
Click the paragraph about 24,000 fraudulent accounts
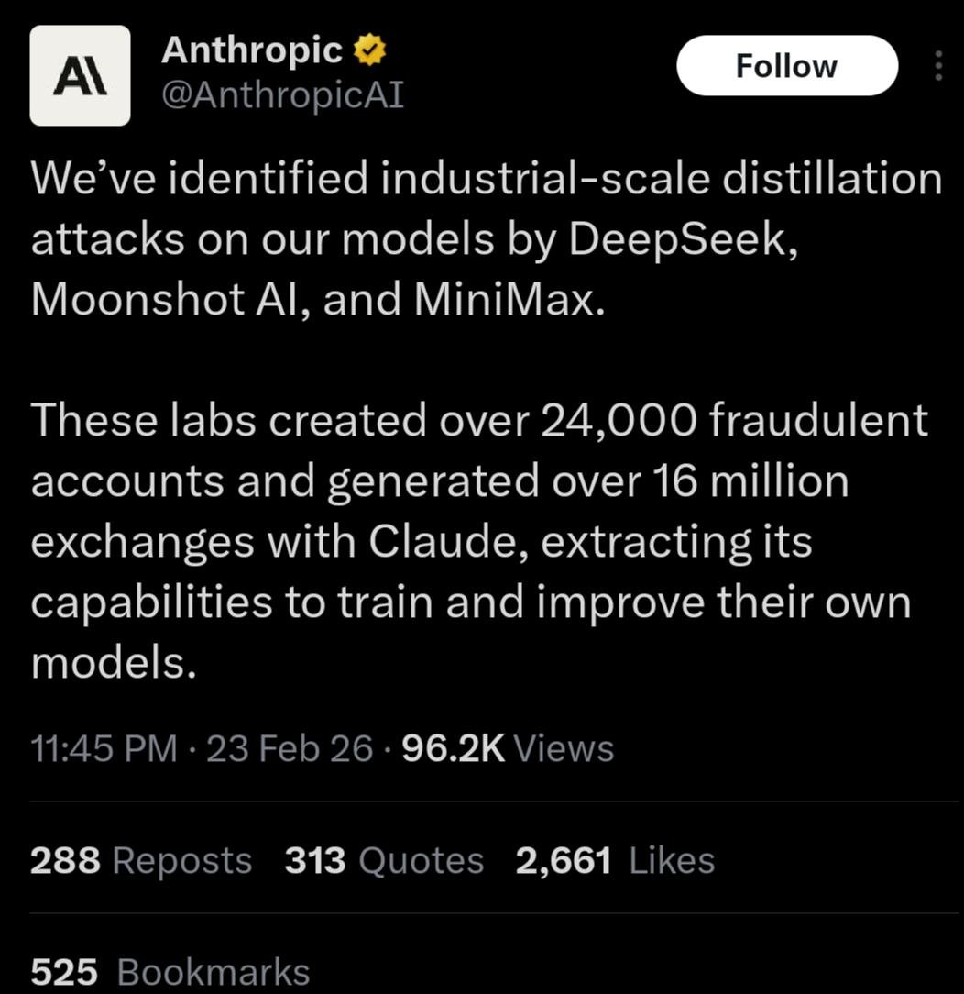tap(479, 541)
